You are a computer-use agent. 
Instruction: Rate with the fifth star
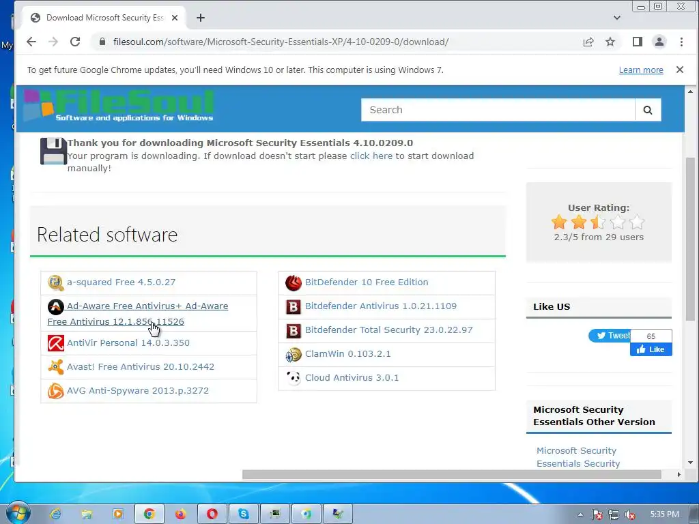pyautogui.click(x=638, y=222)
